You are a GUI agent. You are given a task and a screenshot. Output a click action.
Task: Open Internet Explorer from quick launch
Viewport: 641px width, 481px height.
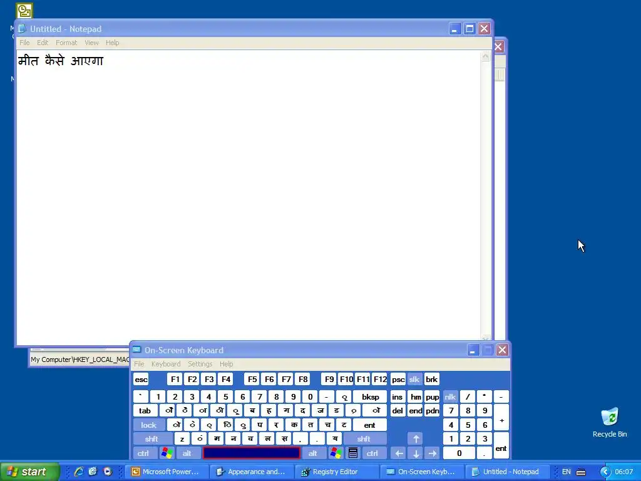point(79,472)
